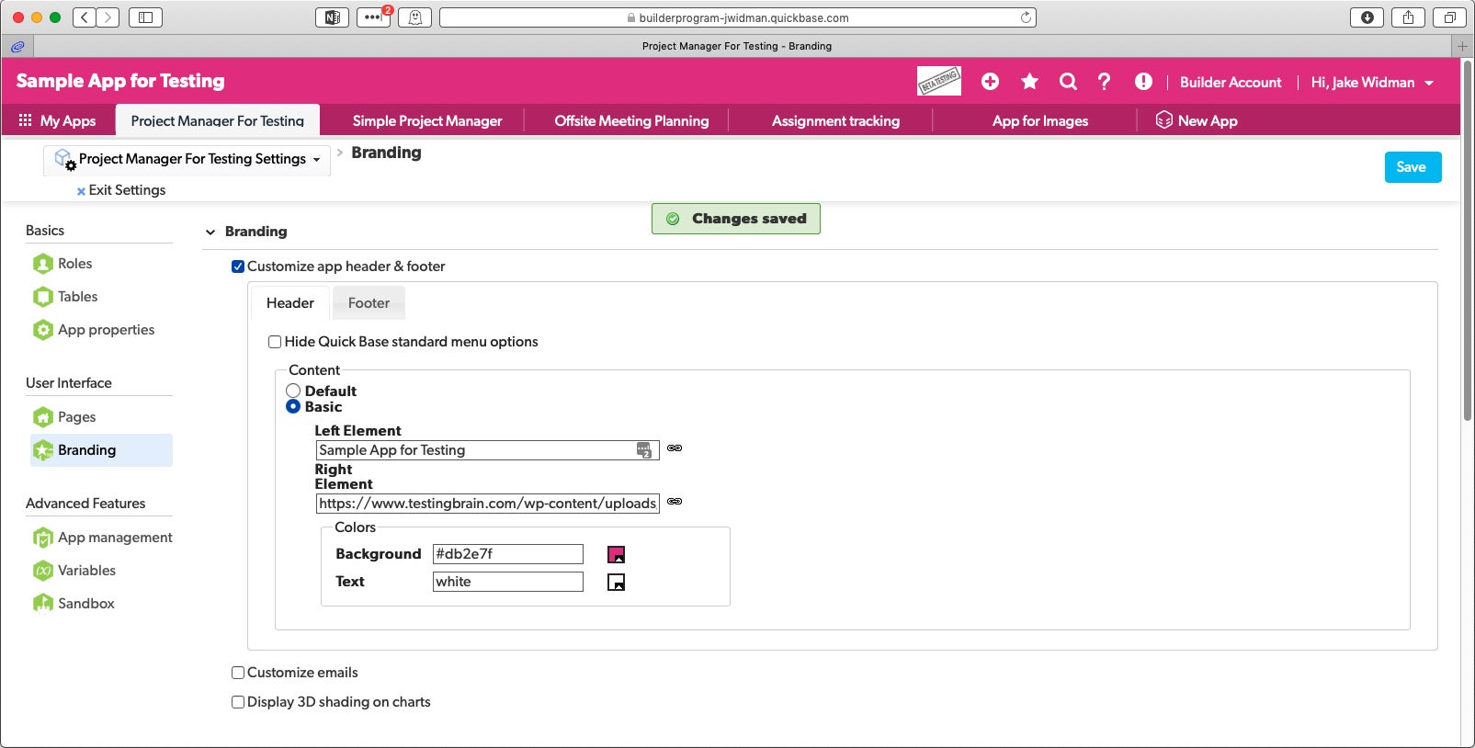The height and width of the screenshot is (748, 1475).
Task: Enable Display 3D shading on charts
Action: click(x=238, y=702)
